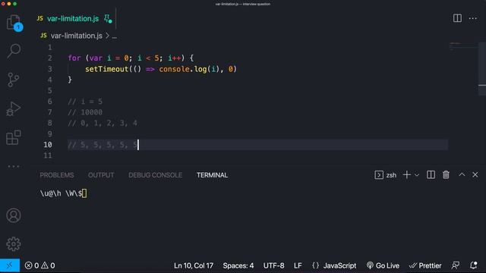Open the Manage settings gear
The width and height of the screenshot is (486, 273).
14,244
